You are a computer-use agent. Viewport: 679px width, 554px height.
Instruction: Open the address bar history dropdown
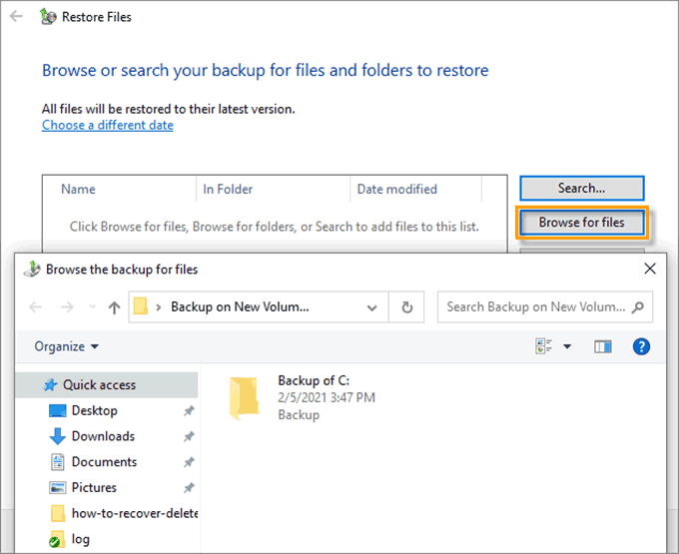(371, 307)
